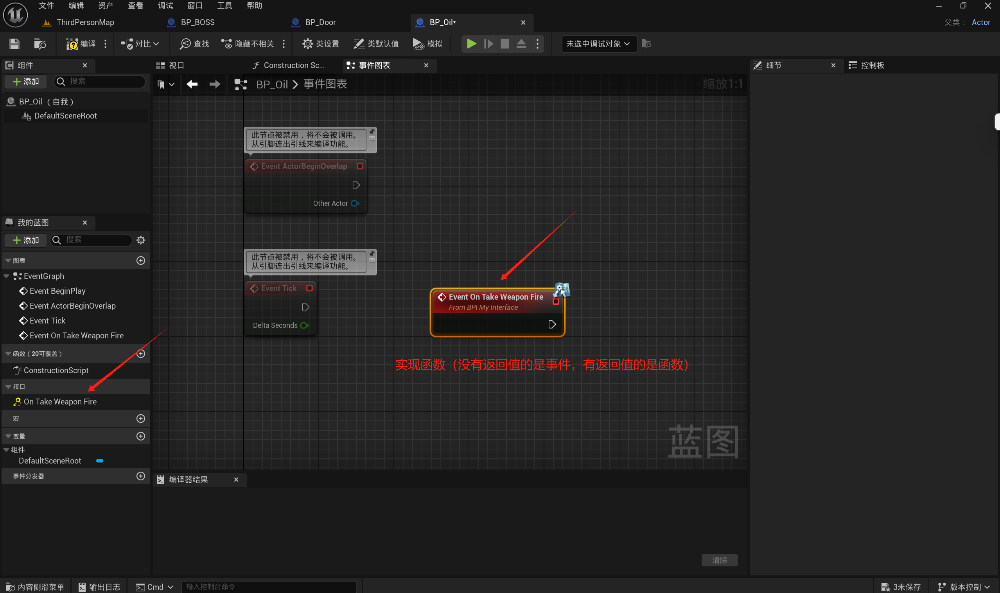Toggle pin on Event Tick comment bubble
Image resolution: width=1000 pixels, height=593 pixels.
372,253
